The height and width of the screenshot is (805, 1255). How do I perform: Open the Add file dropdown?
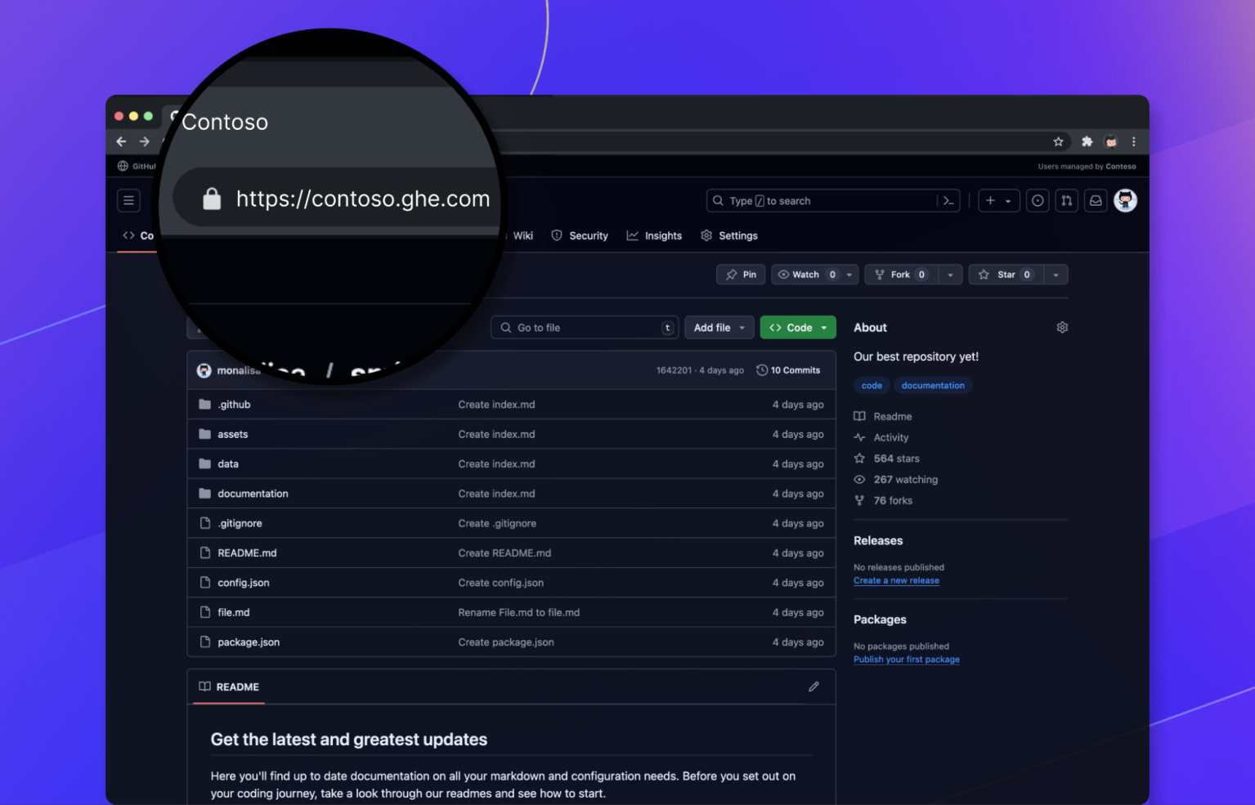[719, 327]
